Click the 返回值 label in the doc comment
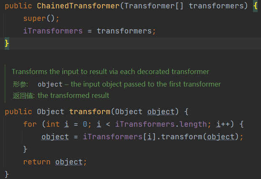Image resolution: width=261 pixels, height=179 pixels. tap(23, 95)
